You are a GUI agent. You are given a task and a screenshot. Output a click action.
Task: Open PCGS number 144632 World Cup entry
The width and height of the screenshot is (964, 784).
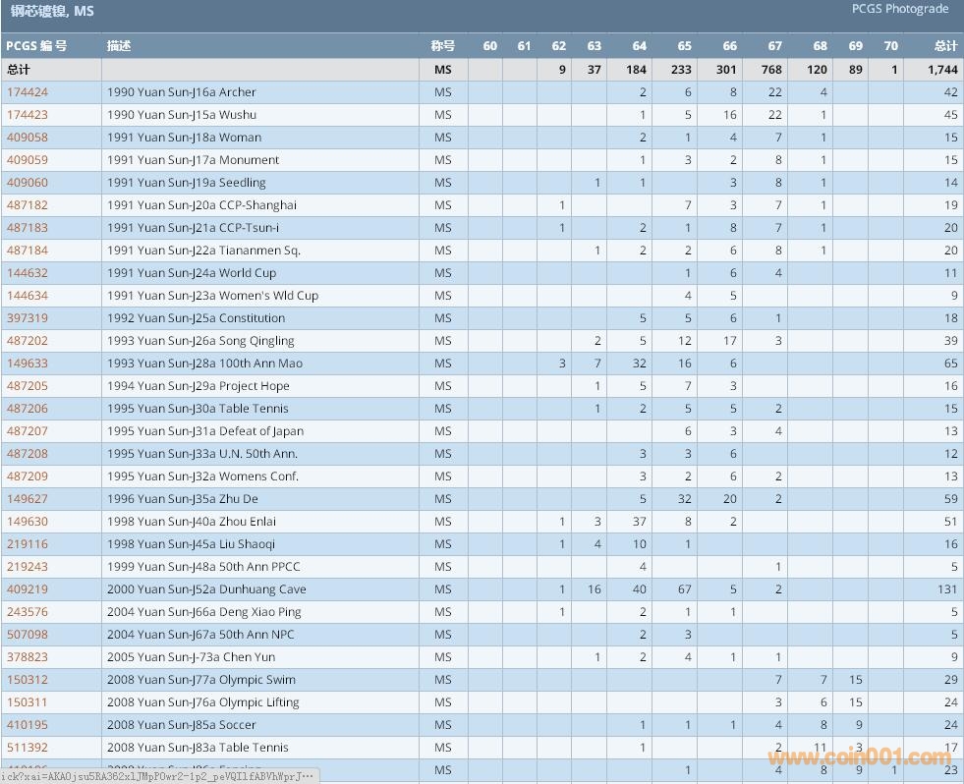(28, 273)
